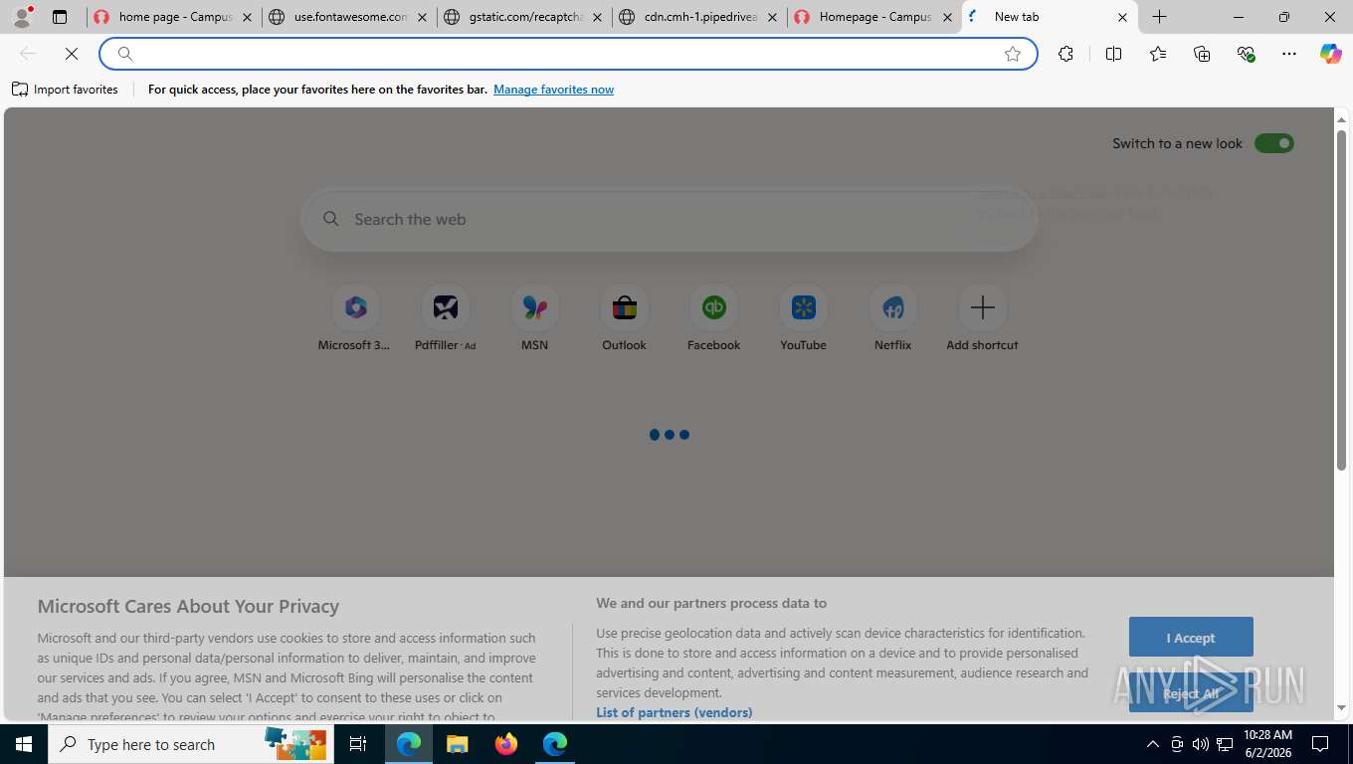1353x764 pixels.
Task: Open the MSN shortcut tile
Action: click(x=534, y=318)
